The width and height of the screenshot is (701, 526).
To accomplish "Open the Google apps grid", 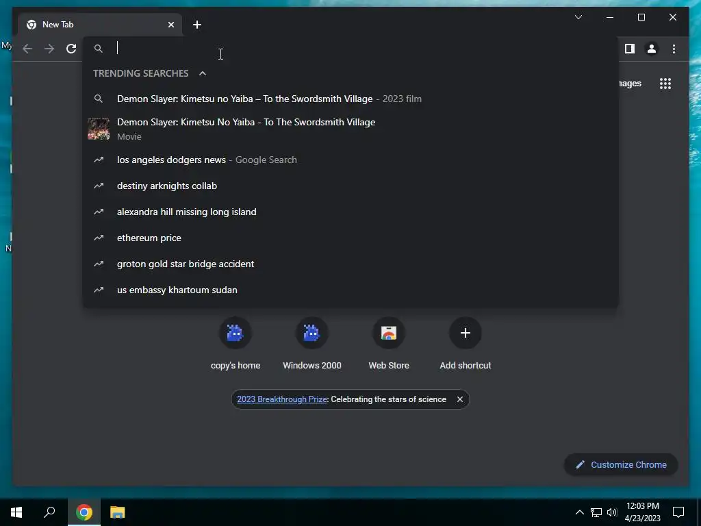I will coord(665,84).
